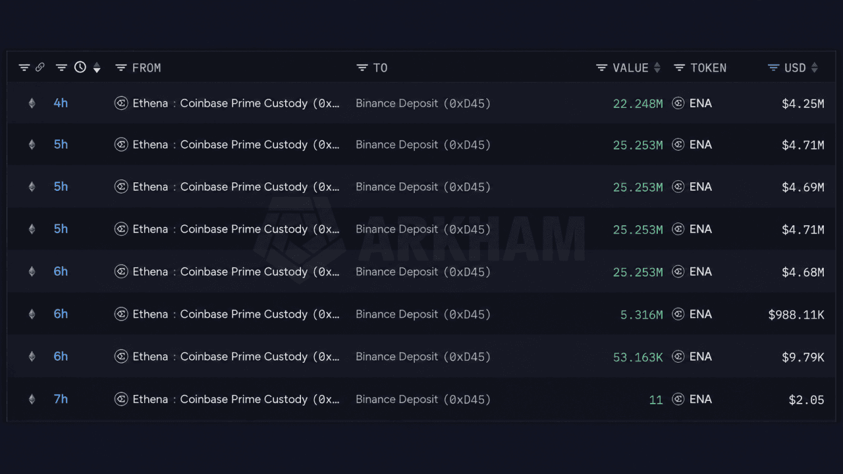Screen dimensions: 843x474
Task: Click the Ethena entity icon in the $4.69M row
Action: [121, 187]
